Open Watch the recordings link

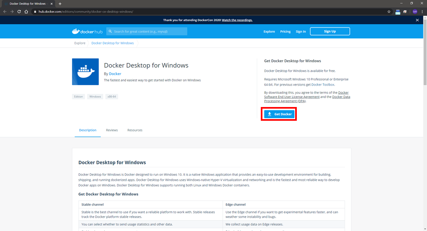(237, 20)
